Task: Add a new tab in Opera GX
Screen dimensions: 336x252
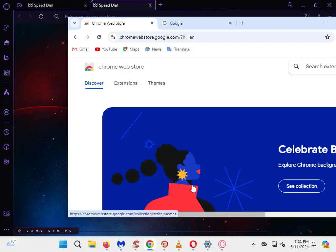Action: [160, 5]
